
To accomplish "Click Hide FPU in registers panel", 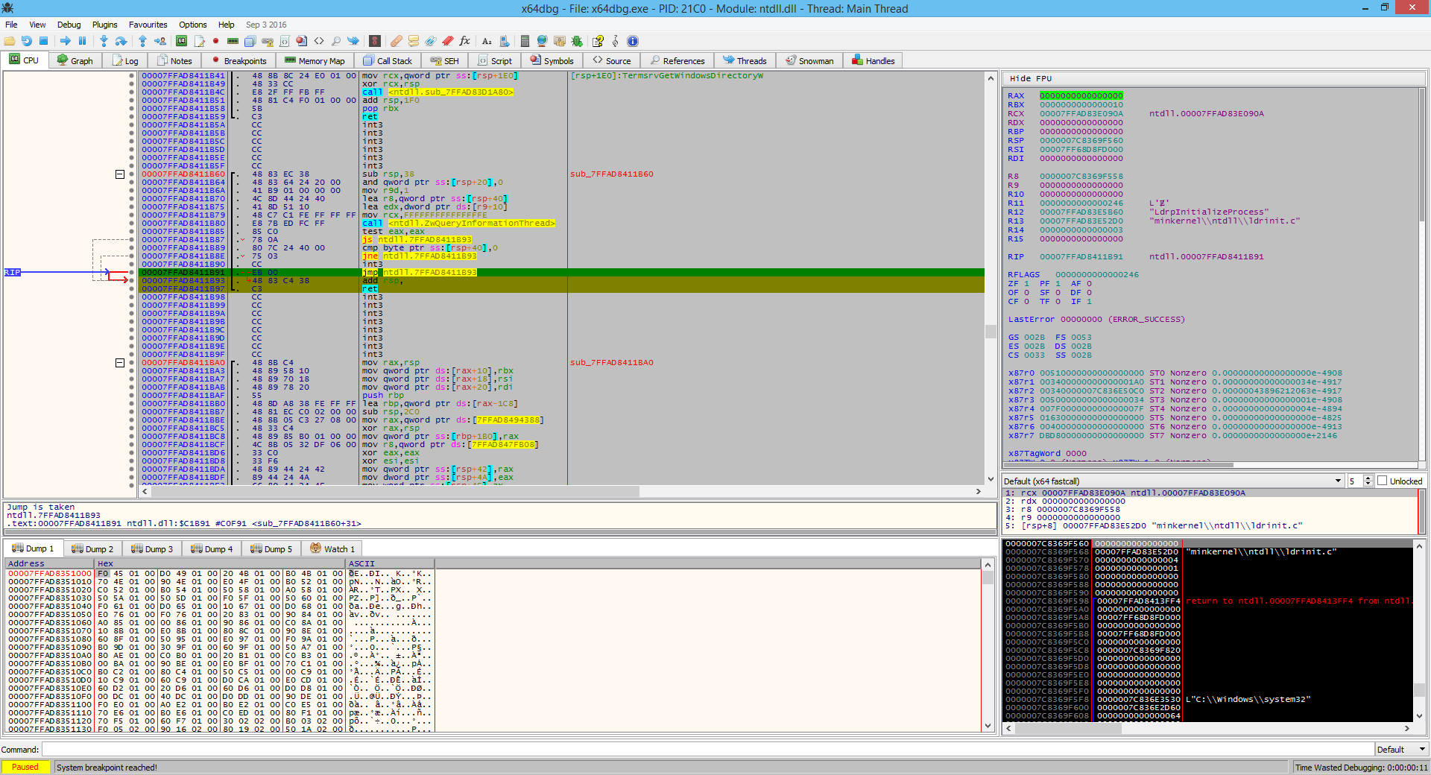I will click(x=1031, y=78).
